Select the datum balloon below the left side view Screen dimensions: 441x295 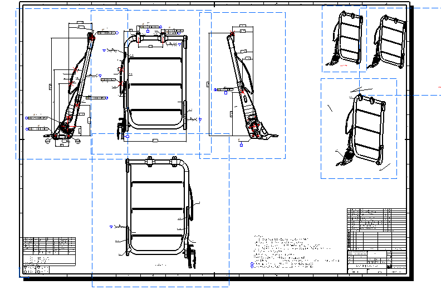click(x=48, y=141)
